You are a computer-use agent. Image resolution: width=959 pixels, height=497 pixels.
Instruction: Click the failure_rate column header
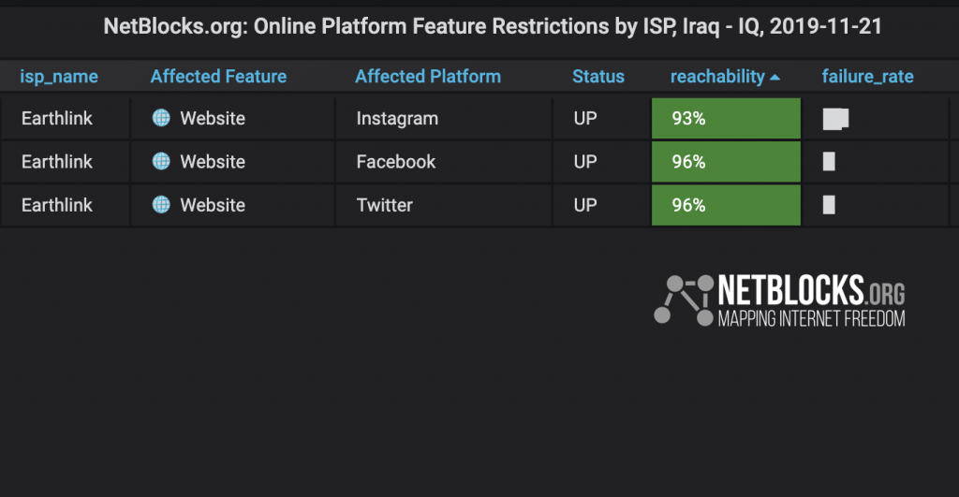click(867, 77)
